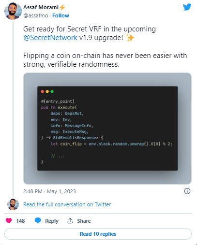Click the yellow dot in code window
This screenshot has width=197, height=245.
tap(47, 91)
